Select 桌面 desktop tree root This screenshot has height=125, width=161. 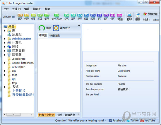[12, 26]
